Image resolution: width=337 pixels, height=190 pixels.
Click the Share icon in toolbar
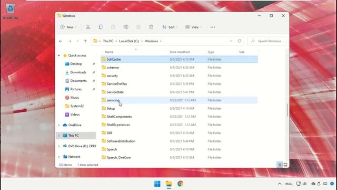click(138, 27)
